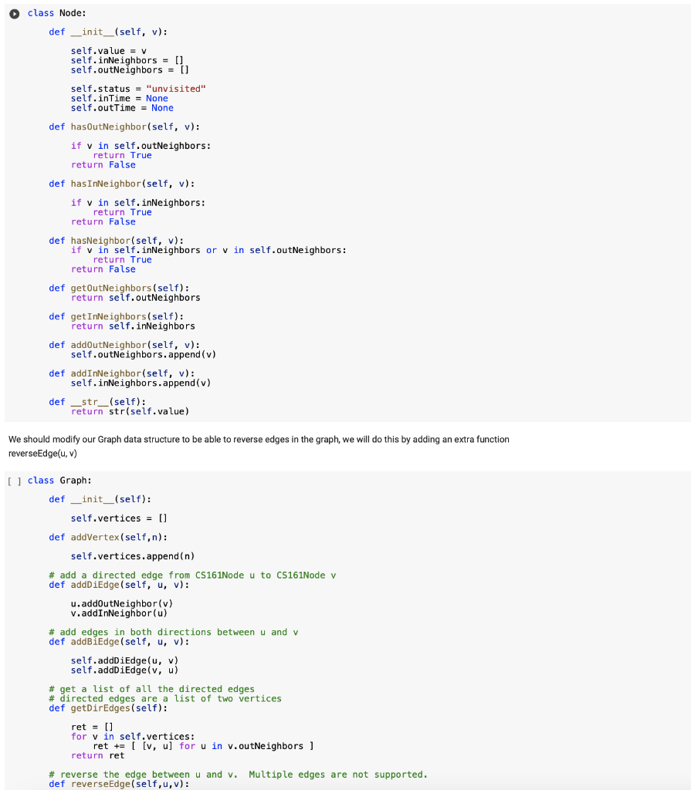Click 'def reverseEdge(self,u,v):' line
The image size is (691, 790).
coord(119,784)
